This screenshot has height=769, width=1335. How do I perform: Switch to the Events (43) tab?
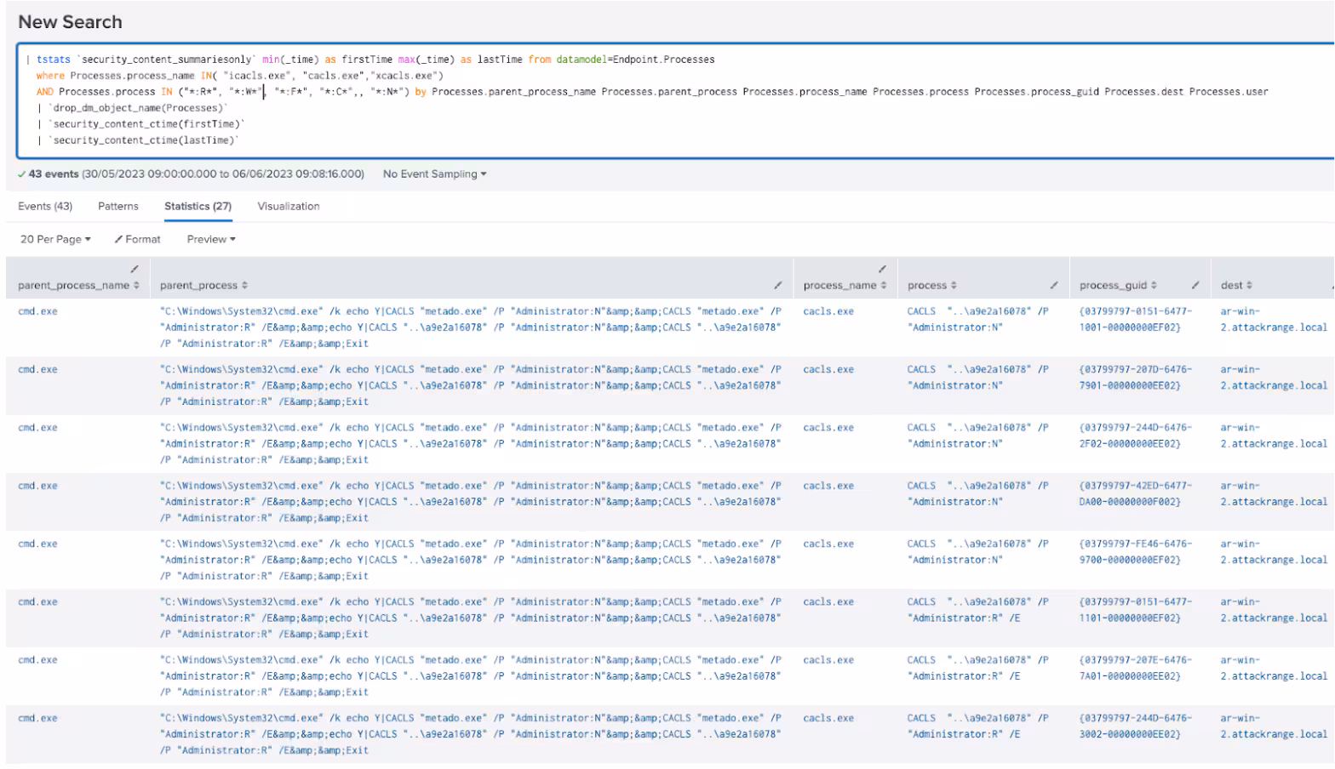pos(45,207)
